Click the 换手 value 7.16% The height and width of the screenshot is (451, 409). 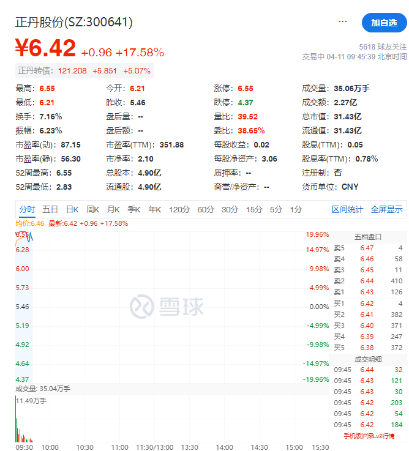click(x=51, y=116)
